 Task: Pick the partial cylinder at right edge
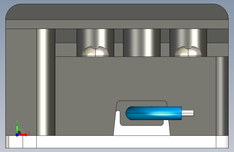(x=222, y=96)
